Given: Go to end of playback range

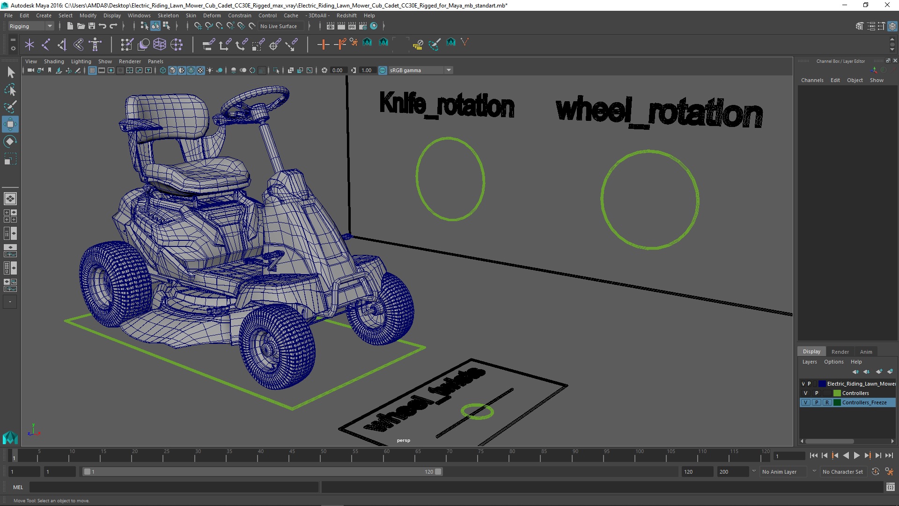Looking at the screenshot, I should pos(889,455).
